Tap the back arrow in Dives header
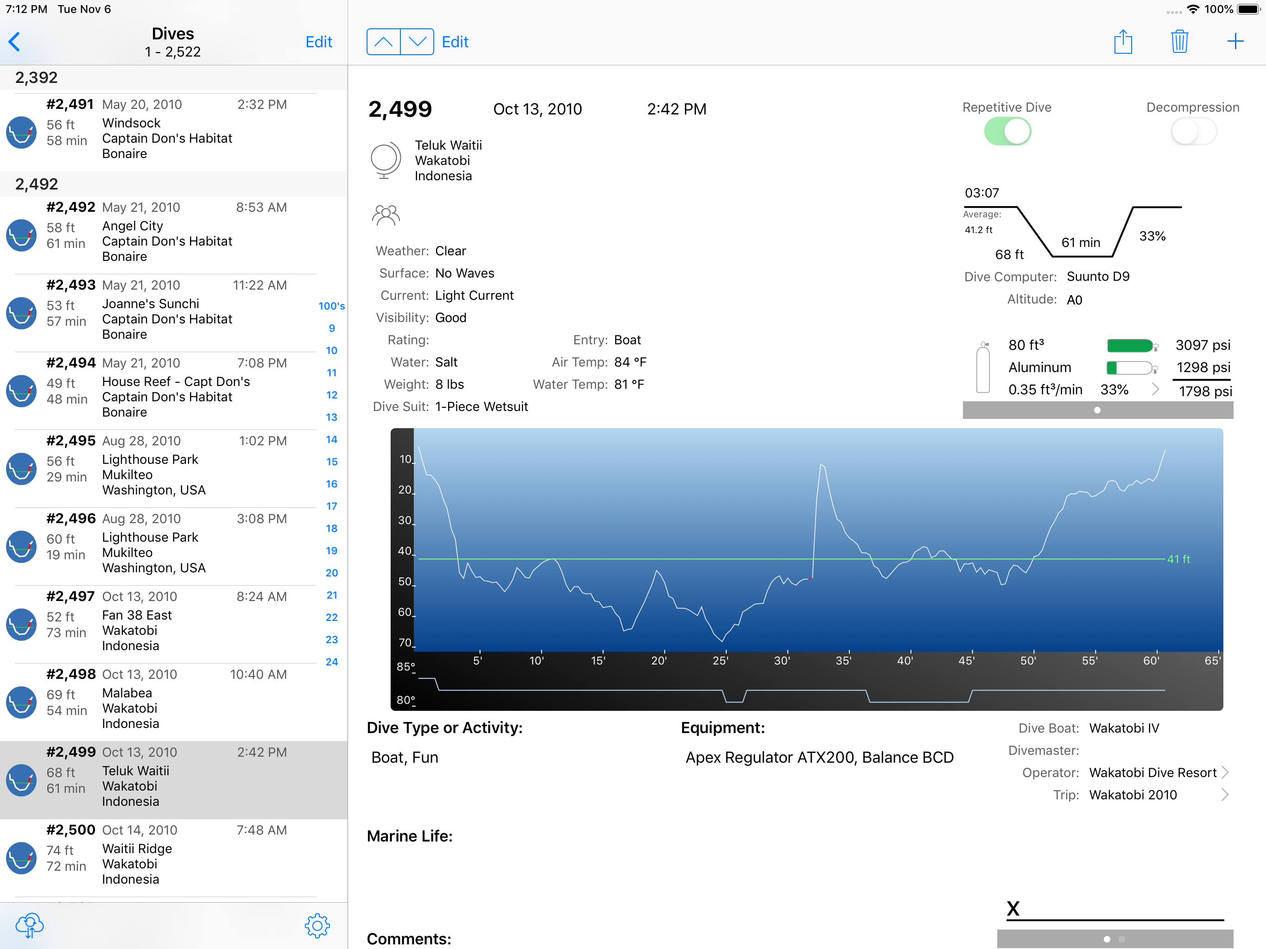1266x949 pixels. (15, 42)
